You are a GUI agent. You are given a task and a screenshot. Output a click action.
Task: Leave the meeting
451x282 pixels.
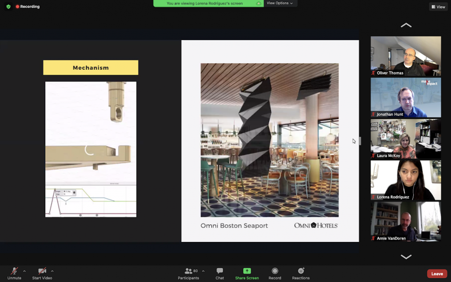point(437,274)
